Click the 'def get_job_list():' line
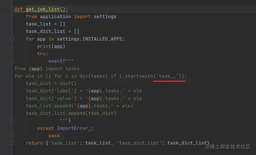This screenshot has height=155, width=256. 41,9
